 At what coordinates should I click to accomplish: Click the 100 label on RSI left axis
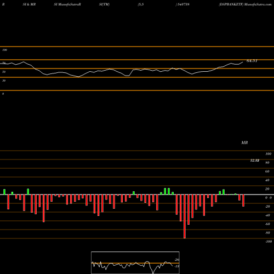pos(4,50)
